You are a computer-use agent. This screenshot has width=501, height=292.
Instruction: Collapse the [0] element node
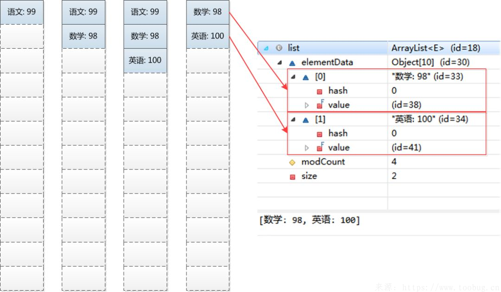(x=293, y=77)
